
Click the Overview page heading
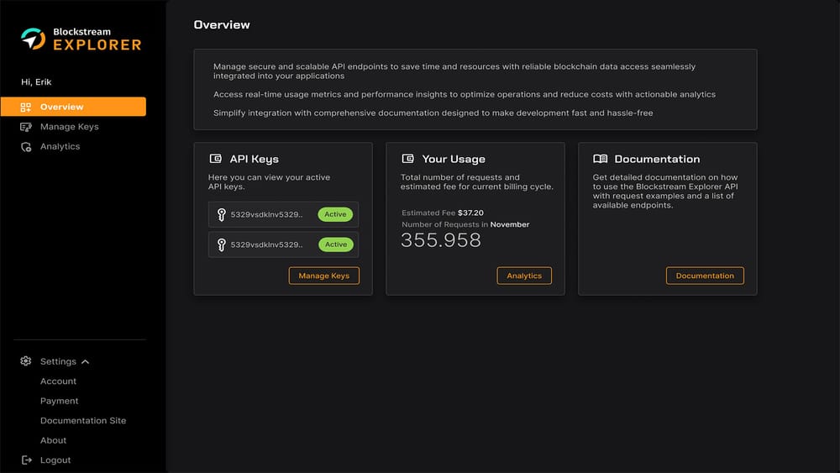222,24
